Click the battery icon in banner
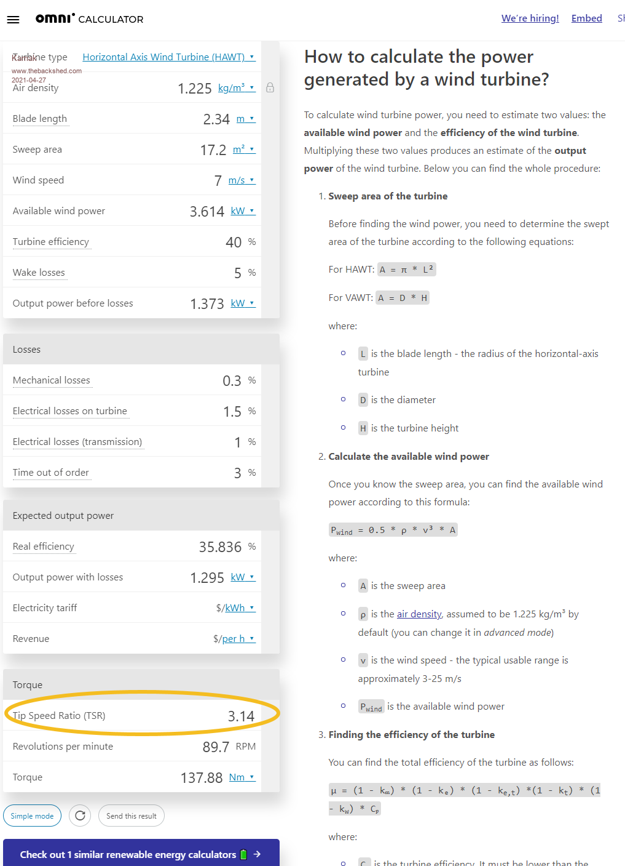This screenshot has width=625, height=866. (243, 854)
